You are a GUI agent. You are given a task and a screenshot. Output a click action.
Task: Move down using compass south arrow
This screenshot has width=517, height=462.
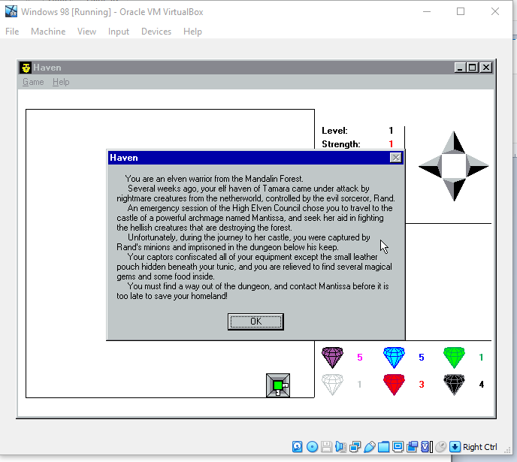tap(454, 190)
